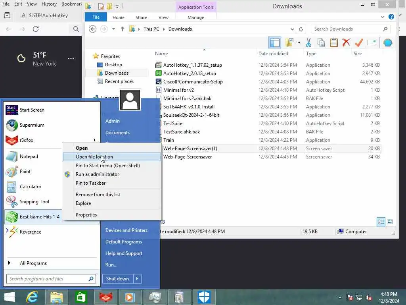Click the folder options toolbar icon
The image size is (406, 305).
289,42
